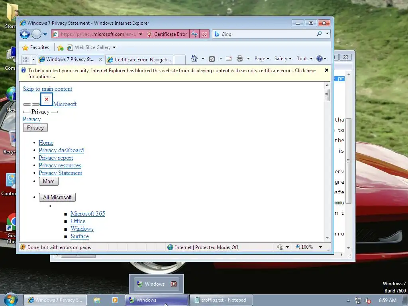Expand the zoom level dropdown arrow
The height and width of the screenshot is (306, 408).
321,247
